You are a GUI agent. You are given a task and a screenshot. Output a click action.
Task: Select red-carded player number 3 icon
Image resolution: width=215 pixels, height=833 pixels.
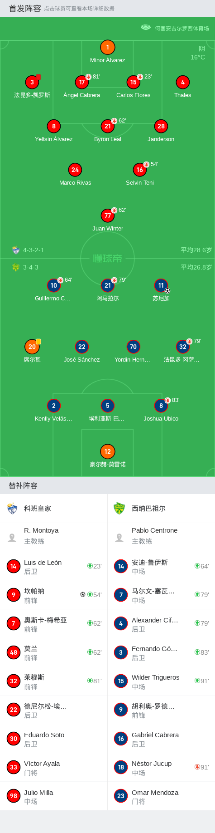[x=32, y=82]
